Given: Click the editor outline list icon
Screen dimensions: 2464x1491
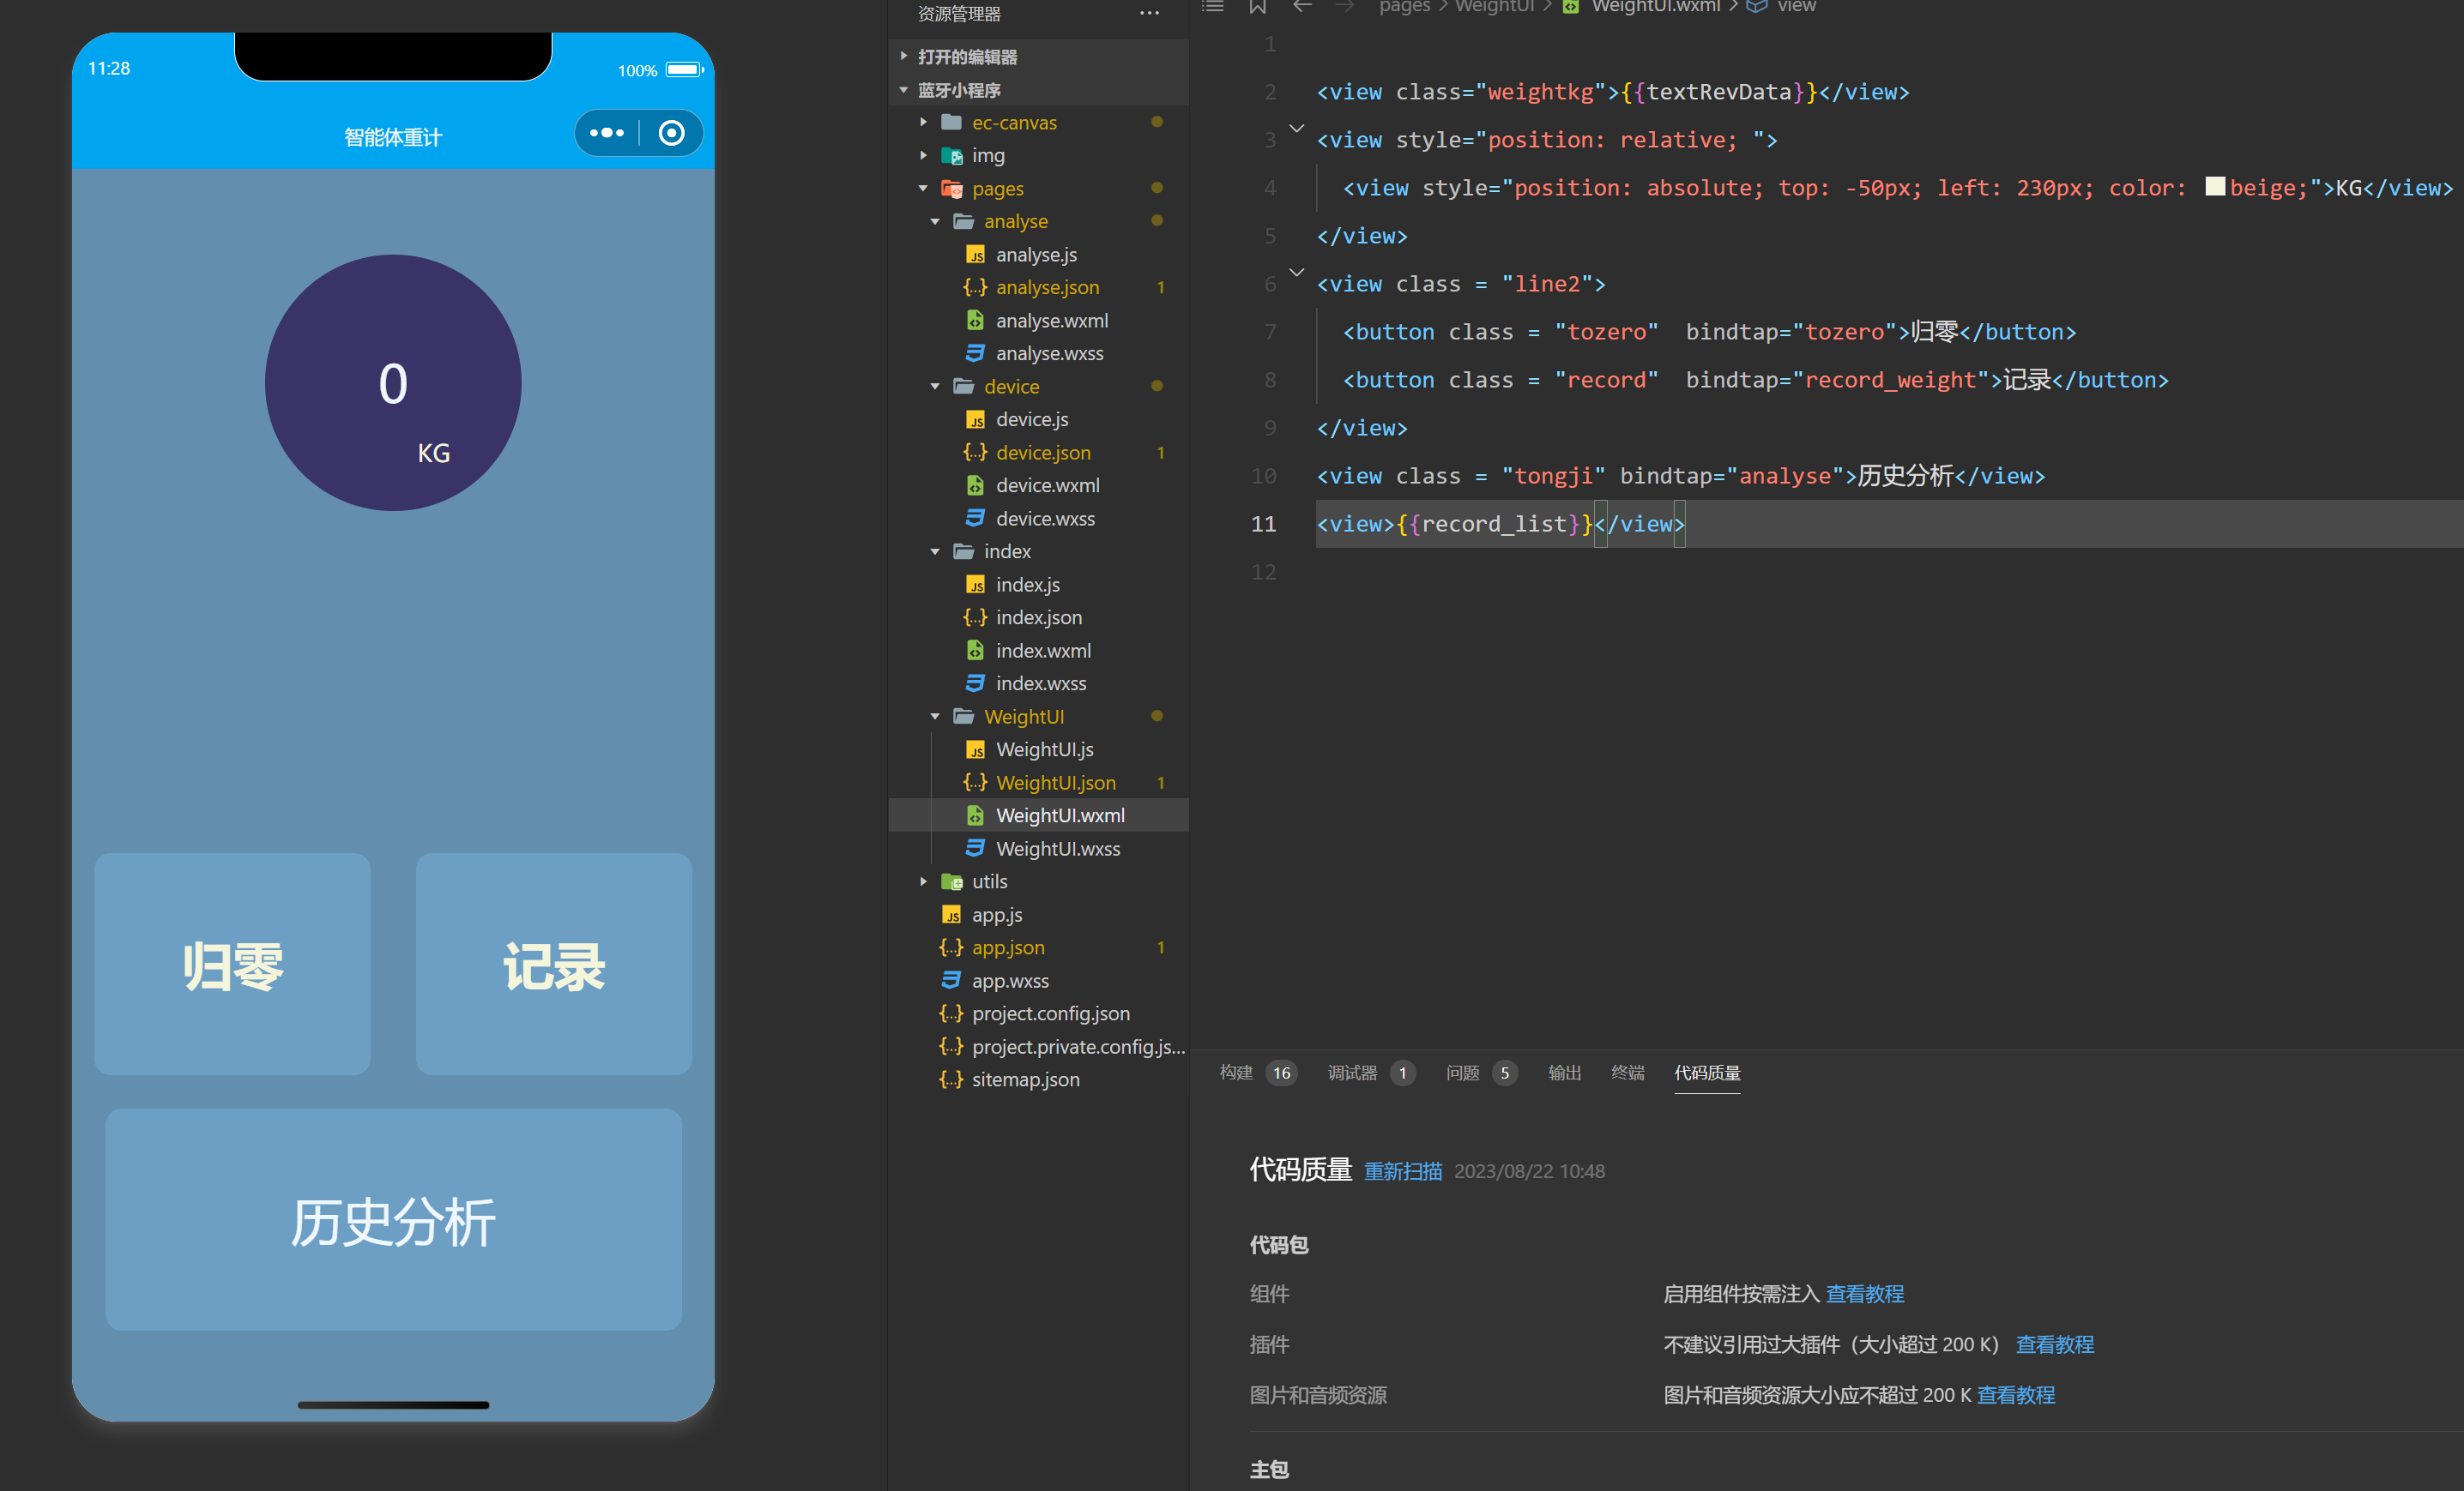Looking at the screenshot, I should pyautogui.click(x=1212, y=6).
